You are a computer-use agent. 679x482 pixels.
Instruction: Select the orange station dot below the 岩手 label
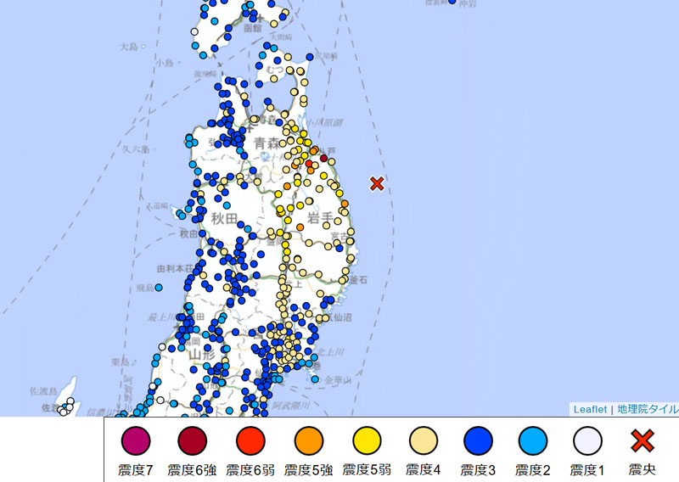point(300,227)
